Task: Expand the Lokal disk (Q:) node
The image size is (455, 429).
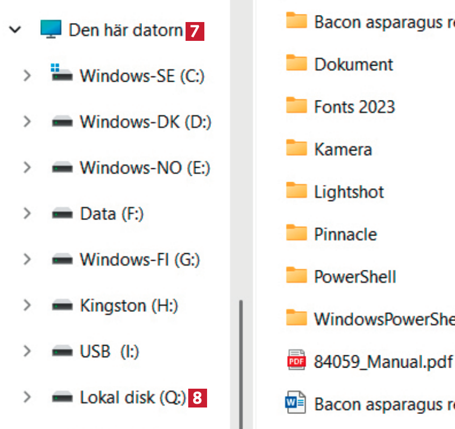Action: pyautogui.click(x=27, y=398)
